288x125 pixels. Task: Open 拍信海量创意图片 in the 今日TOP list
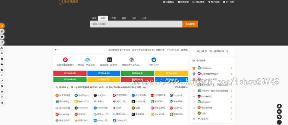208,74
